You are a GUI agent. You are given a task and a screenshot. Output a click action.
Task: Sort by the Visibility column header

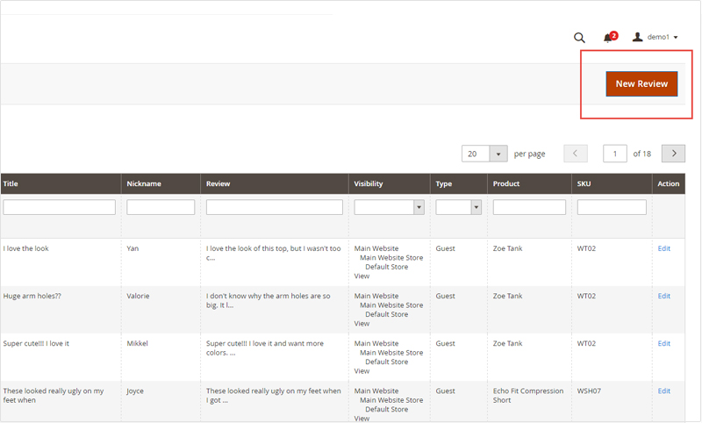coord(369,183)
